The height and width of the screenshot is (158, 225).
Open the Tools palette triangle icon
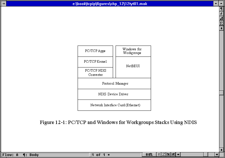coord(221,19)
